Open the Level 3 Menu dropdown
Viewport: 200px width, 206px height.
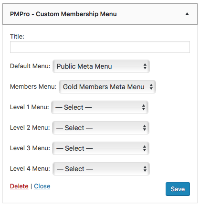click(101, 148)
